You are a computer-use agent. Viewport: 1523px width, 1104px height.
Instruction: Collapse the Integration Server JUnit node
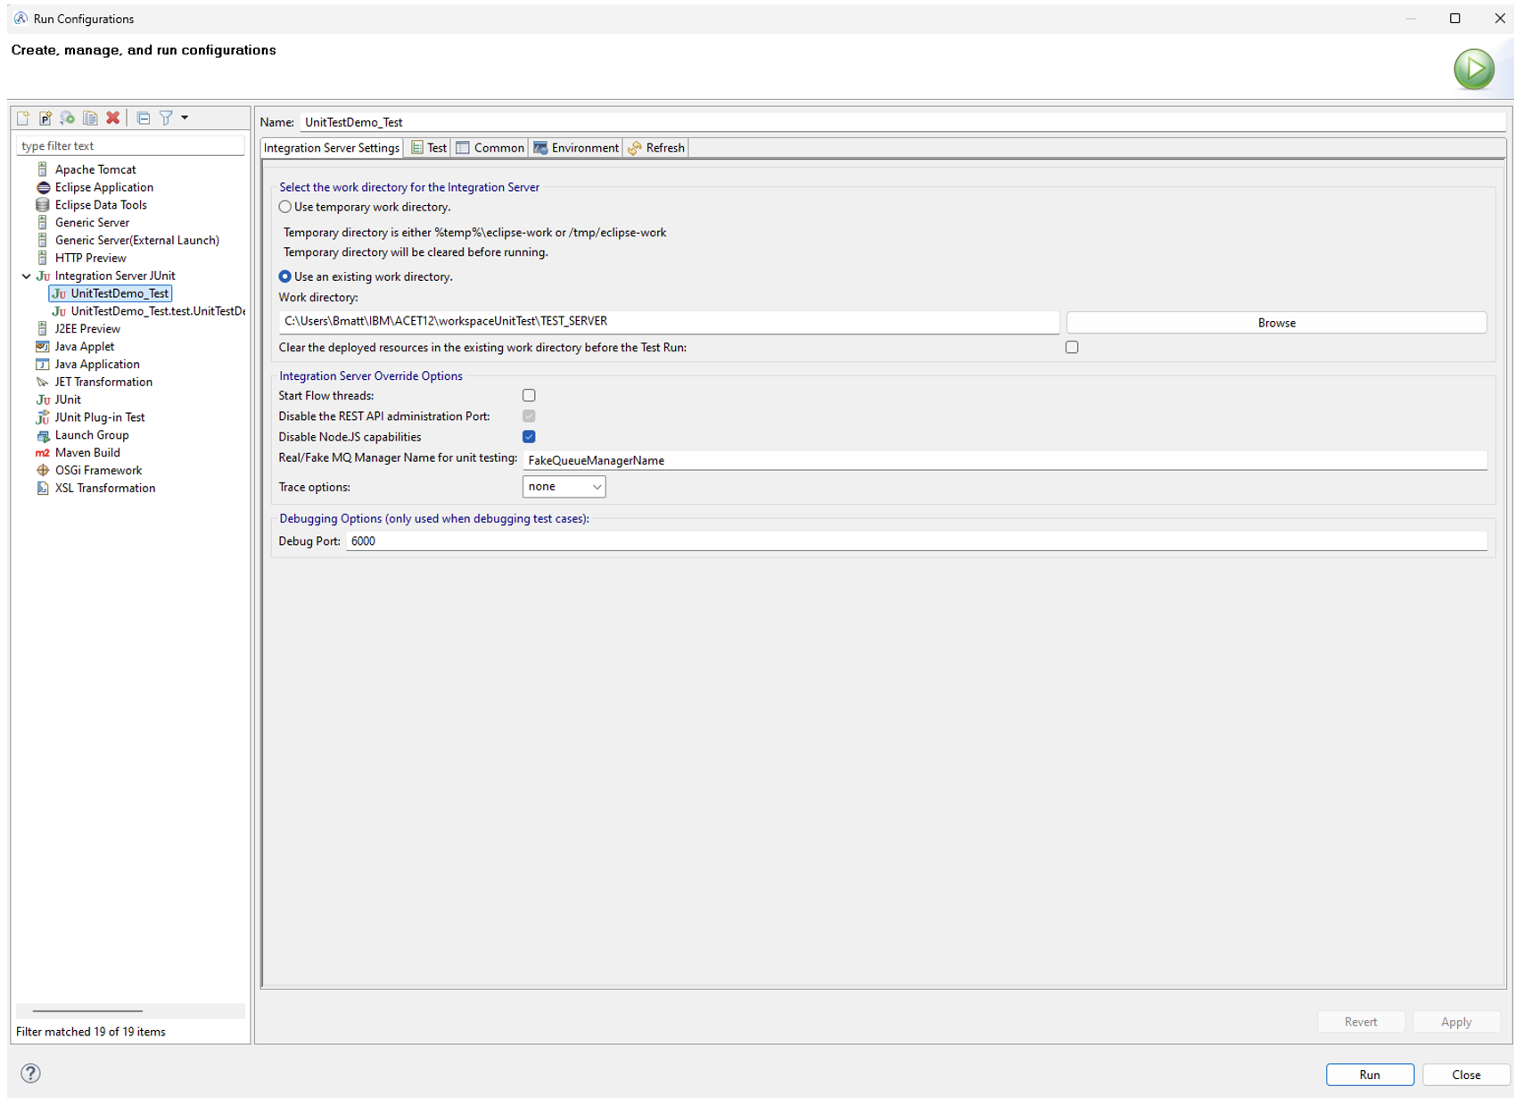[27, 276]
